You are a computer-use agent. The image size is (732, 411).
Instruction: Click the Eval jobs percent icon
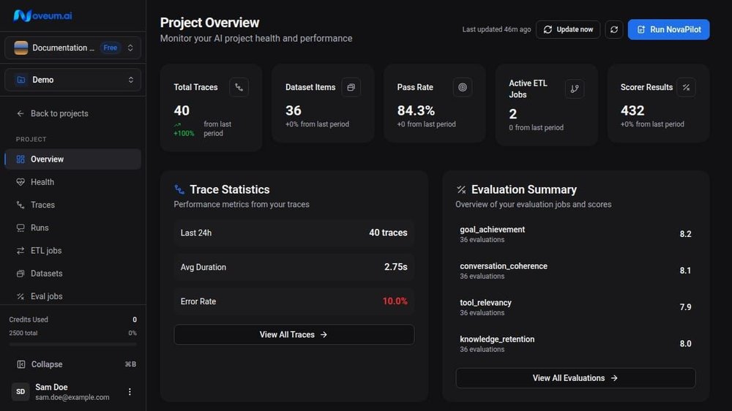click(20, 296)
